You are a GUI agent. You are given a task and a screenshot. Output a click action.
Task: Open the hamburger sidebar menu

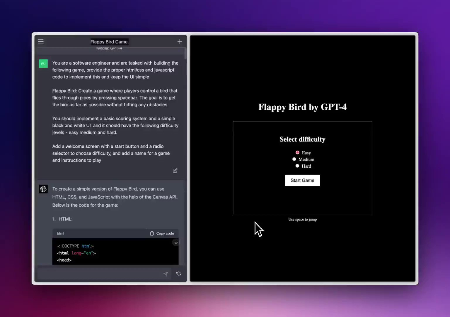41,42
